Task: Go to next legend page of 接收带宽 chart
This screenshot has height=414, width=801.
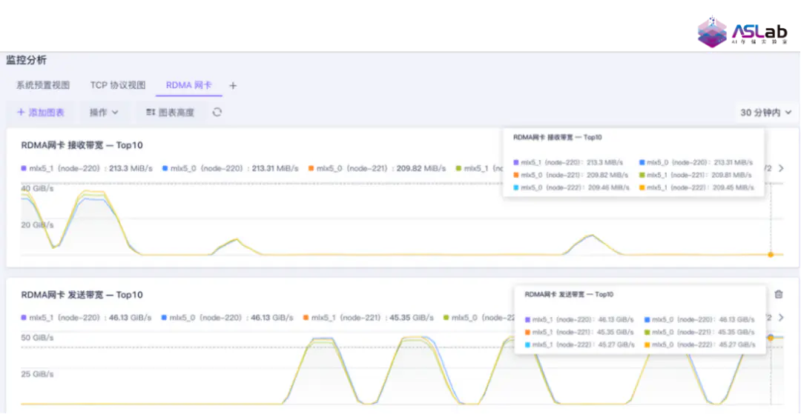Action: click(780, 168)
